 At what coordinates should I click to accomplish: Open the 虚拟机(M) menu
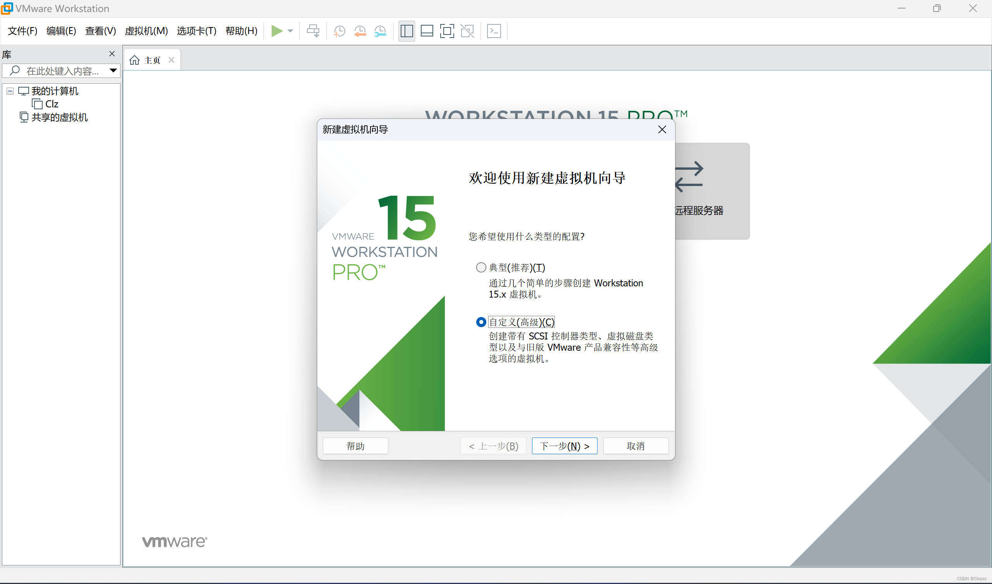(x=146, y=31)
